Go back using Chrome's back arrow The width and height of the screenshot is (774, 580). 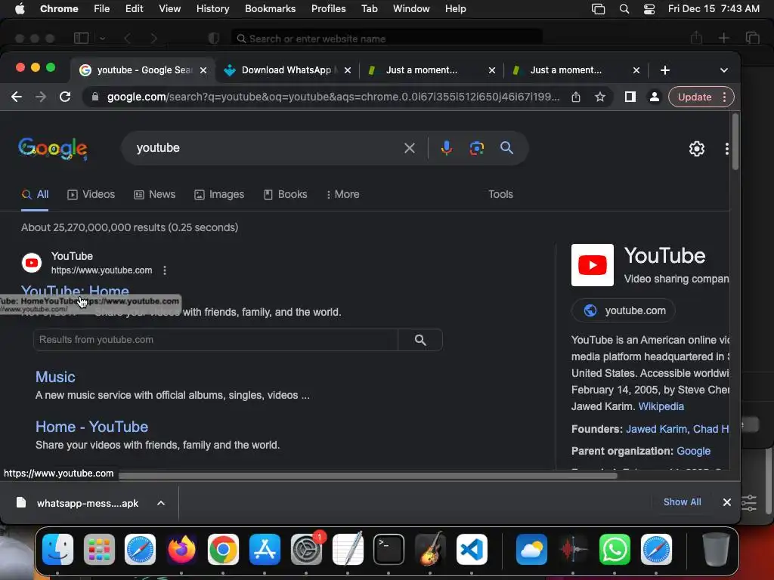[x=17, y=97]
